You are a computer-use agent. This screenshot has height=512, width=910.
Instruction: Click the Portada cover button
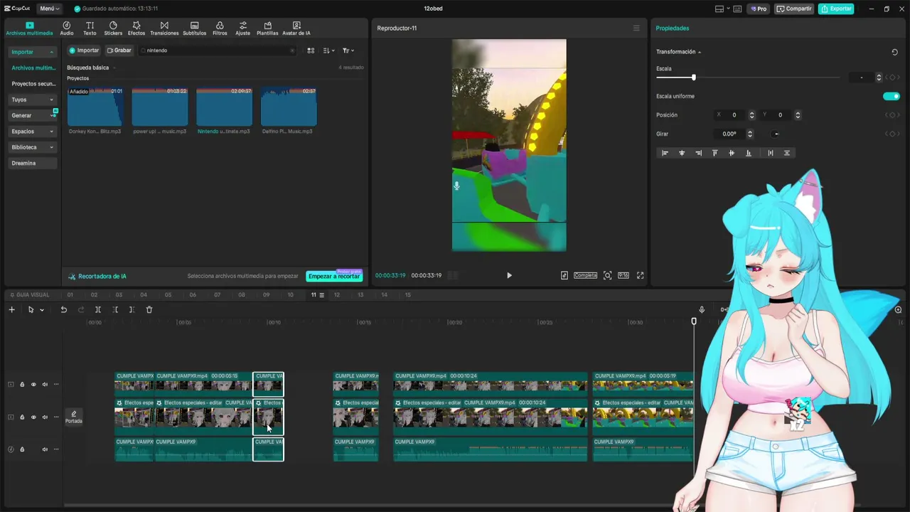74,417
